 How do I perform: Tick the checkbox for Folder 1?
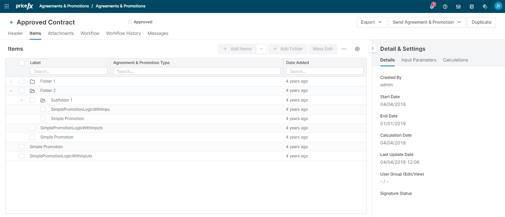point(22,81)
